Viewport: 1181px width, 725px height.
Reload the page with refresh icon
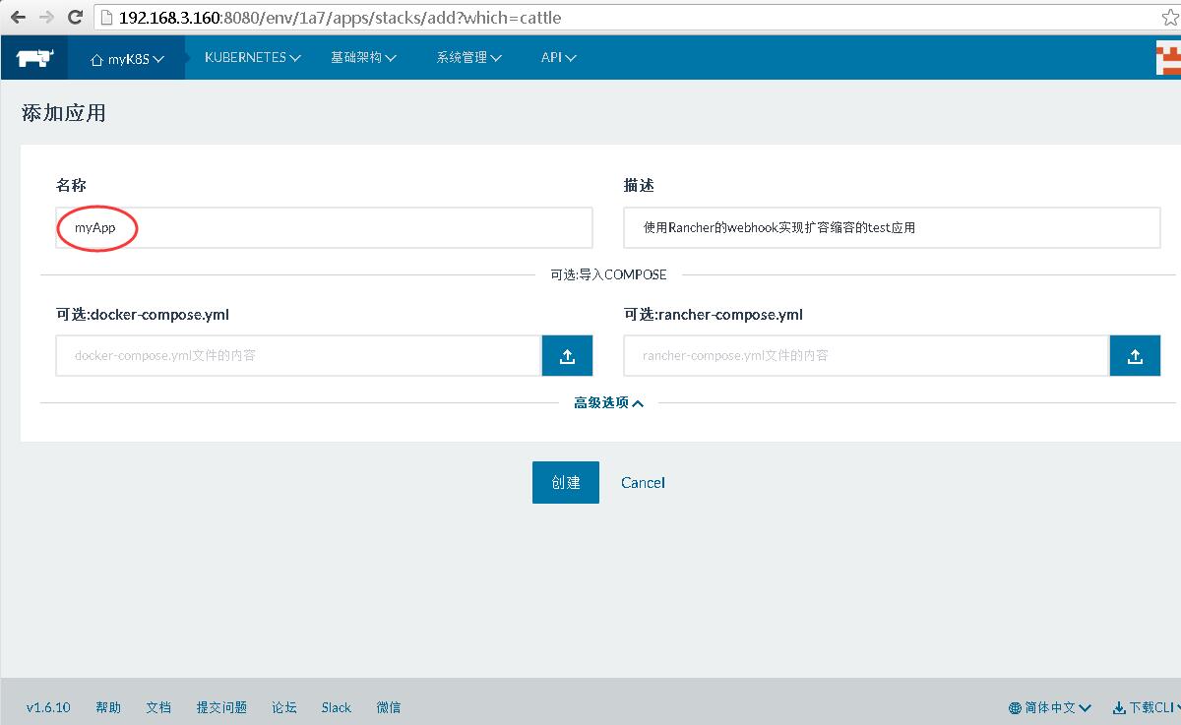(76, 17)
